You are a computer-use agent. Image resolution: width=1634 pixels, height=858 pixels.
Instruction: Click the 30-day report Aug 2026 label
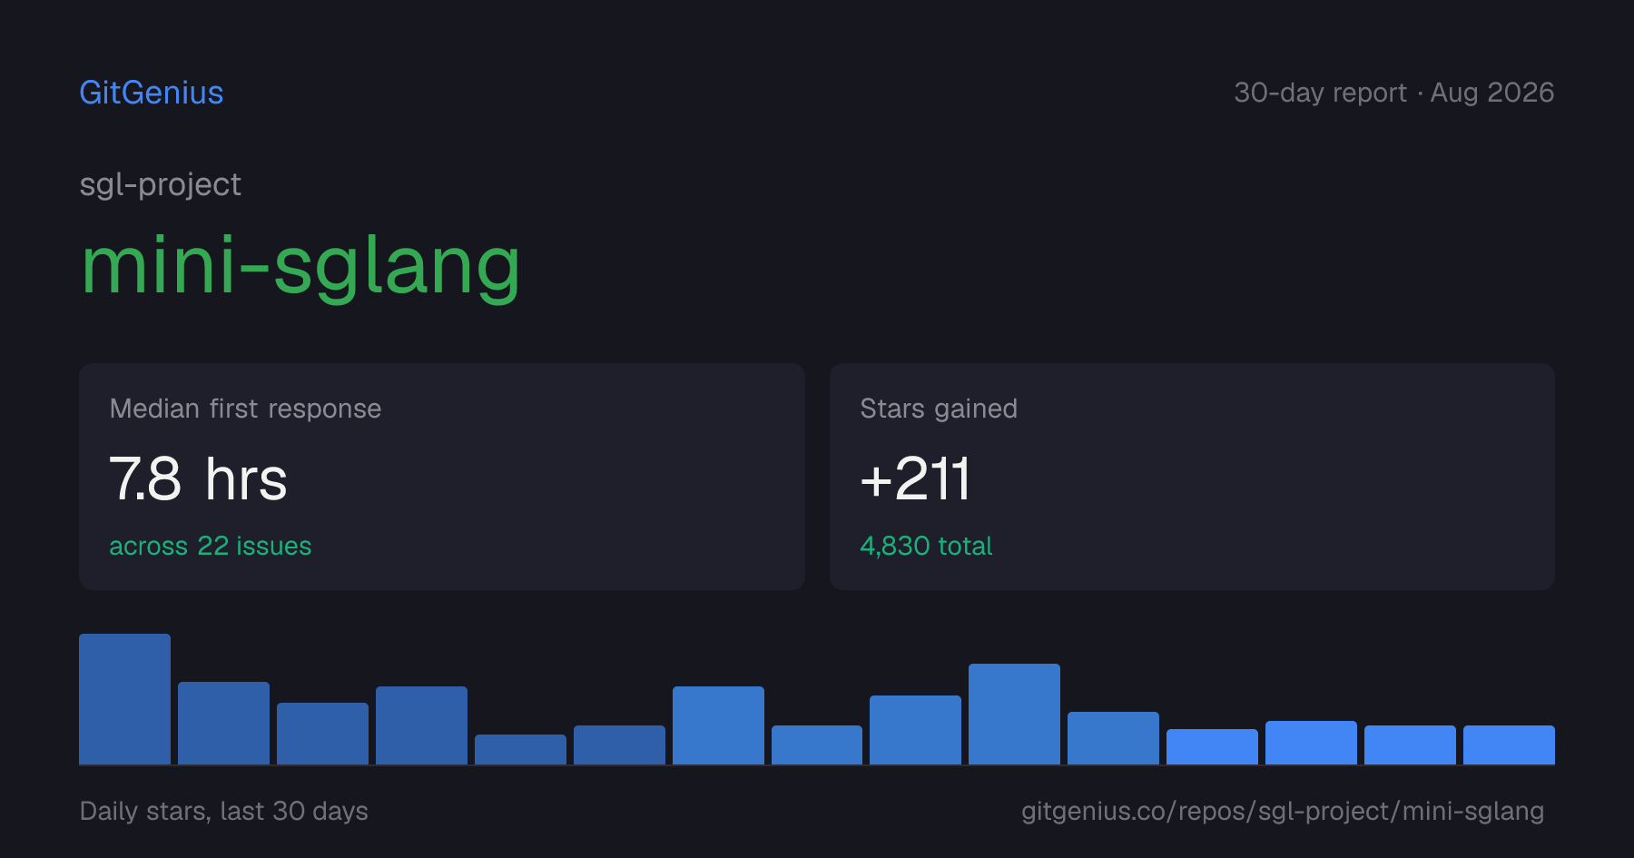(x=1394, y=93)
